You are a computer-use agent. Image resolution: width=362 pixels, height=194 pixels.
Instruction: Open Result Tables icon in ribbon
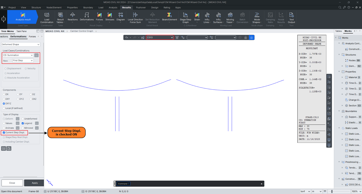pos(60,18)
